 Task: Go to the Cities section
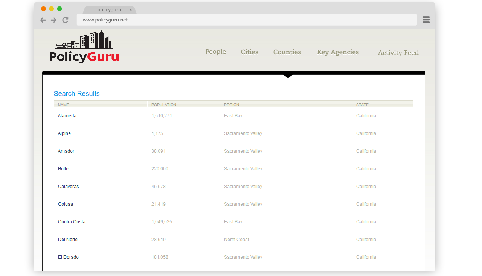coord(249,52)
